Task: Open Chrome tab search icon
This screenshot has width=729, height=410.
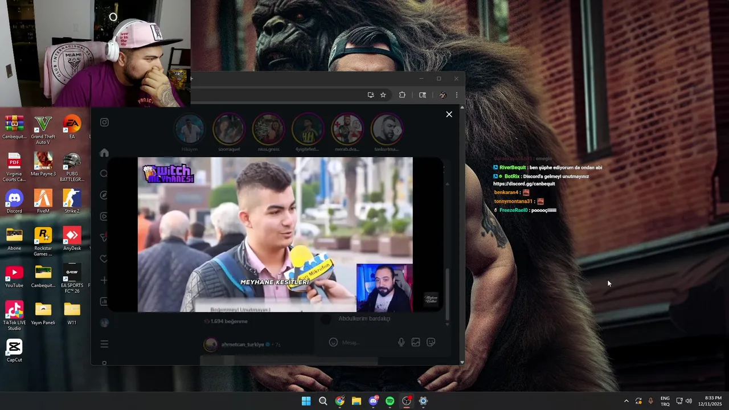Action: pyautogui.click(x=423, y=95)
